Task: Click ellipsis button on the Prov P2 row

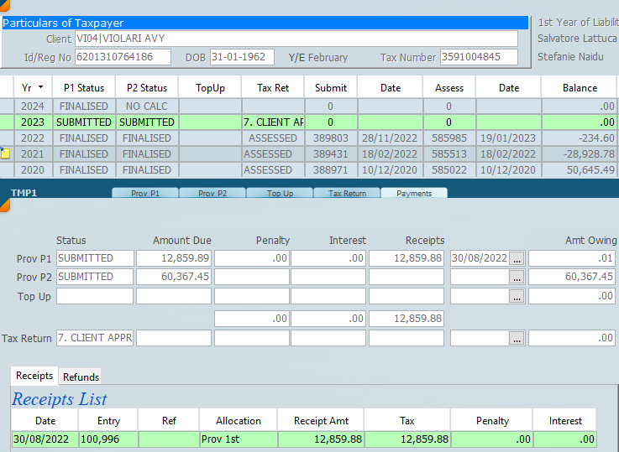Action: (x=517, y=277)
